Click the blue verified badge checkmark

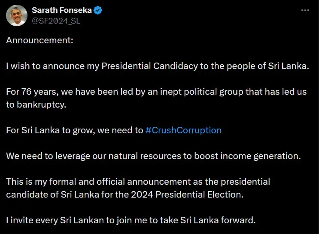[x=98, y=10]
